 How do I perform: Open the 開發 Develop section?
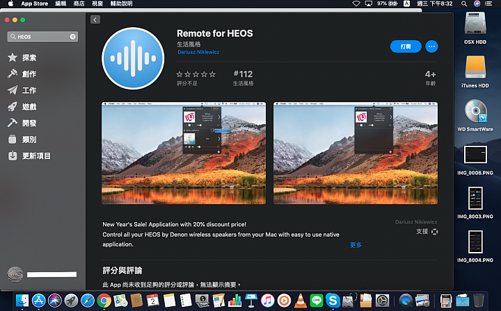[x=22, y=123]
